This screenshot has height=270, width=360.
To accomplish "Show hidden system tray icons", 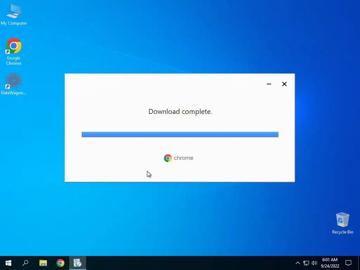I will coord(297,263).
